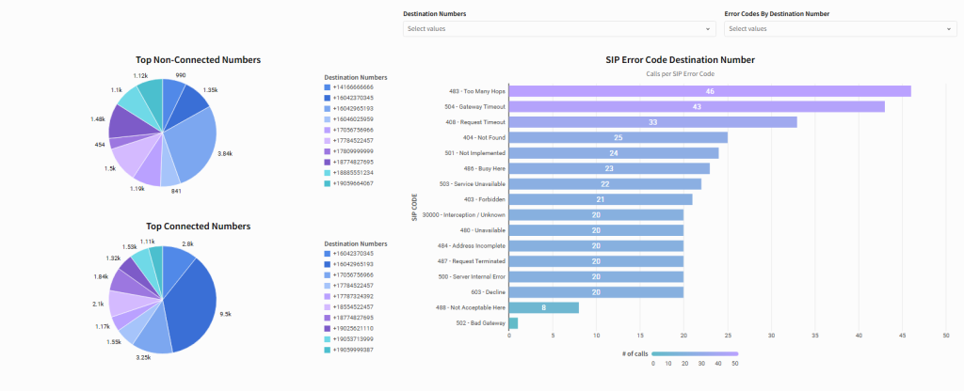
Task: Click the 488 - Not Acceptable Here bar
Action: point(543,307)
